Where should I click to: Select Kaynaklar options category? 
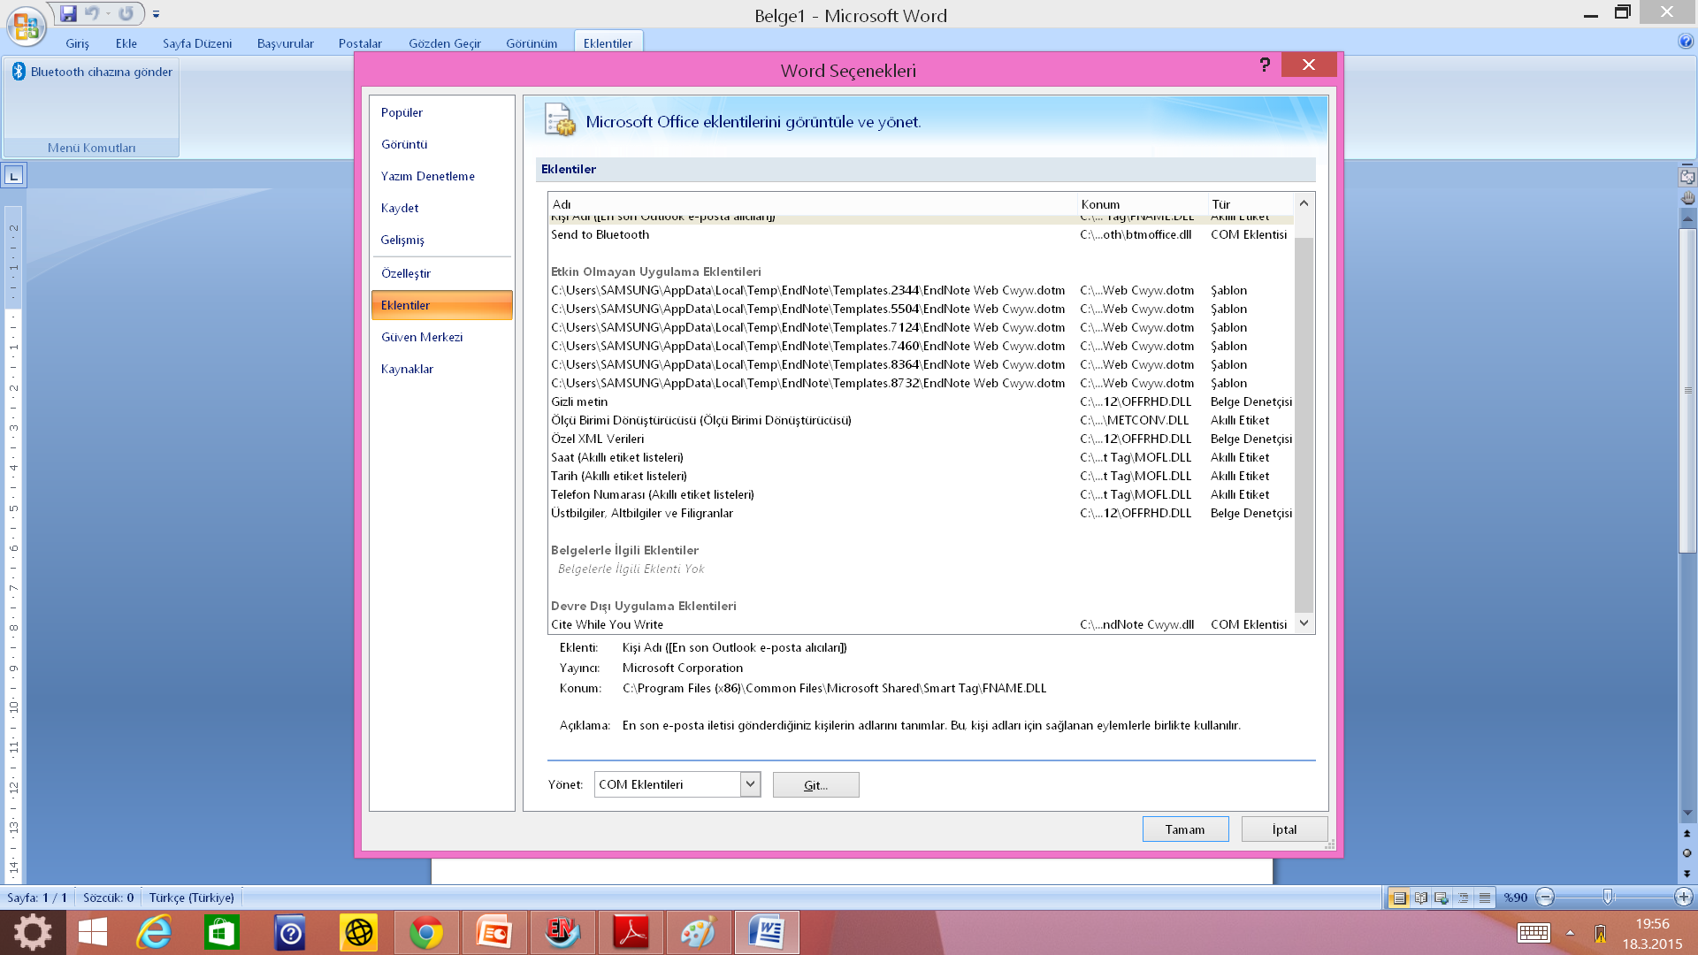coord(441,369)
